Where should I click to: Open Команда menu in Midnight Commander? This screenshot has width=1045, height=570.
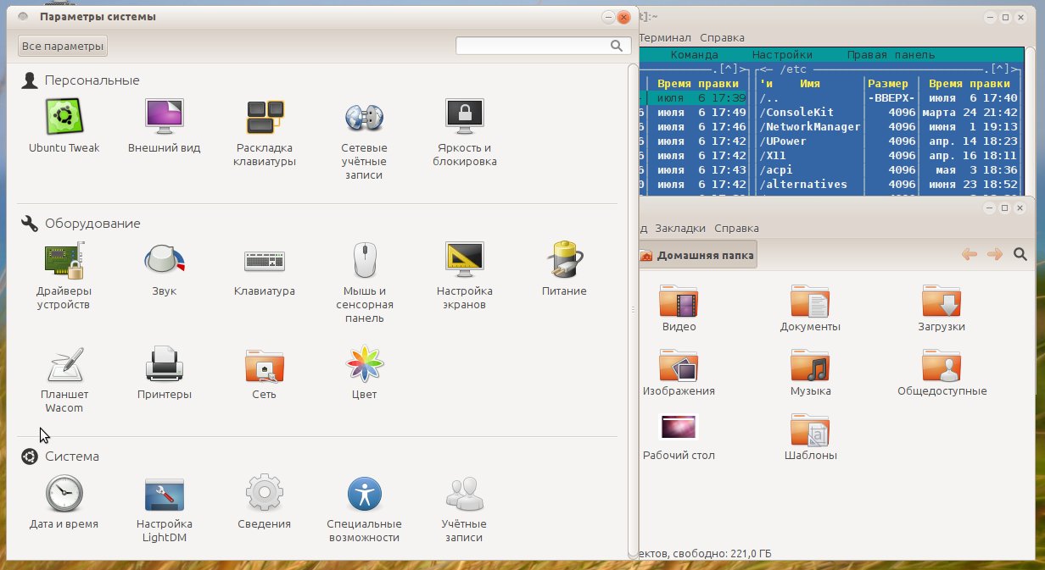695,55
